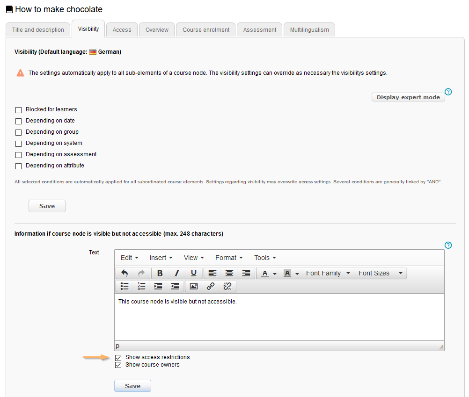Image resolution: width=469 pixels, height=397 pixels.
Task: Click Save below the visibility conditions
Action: 47,206
